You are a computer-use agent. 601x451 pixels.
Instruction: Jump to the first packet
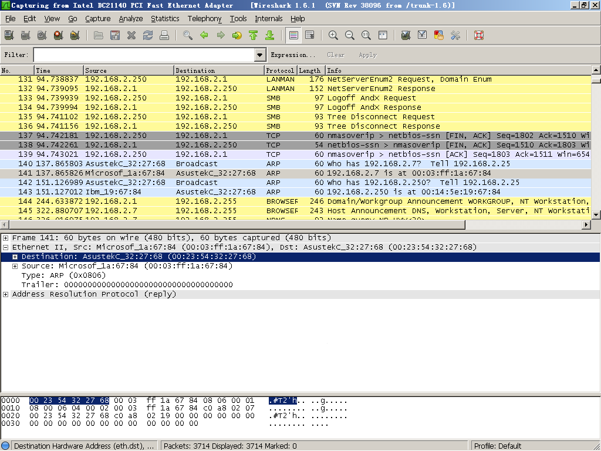click(x=254, y=35)
